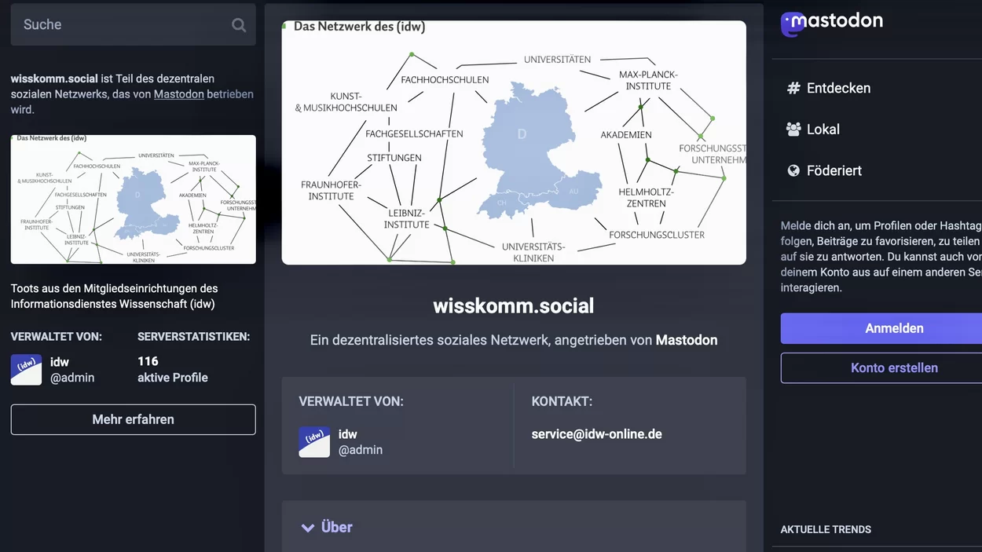Open the Föderiert timeline item
Image resolution: width=982 pixels, height=552 pixels.
click(x=834, y=170)
